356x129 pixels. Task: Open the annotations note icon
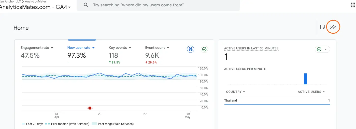tap(322, 27)
